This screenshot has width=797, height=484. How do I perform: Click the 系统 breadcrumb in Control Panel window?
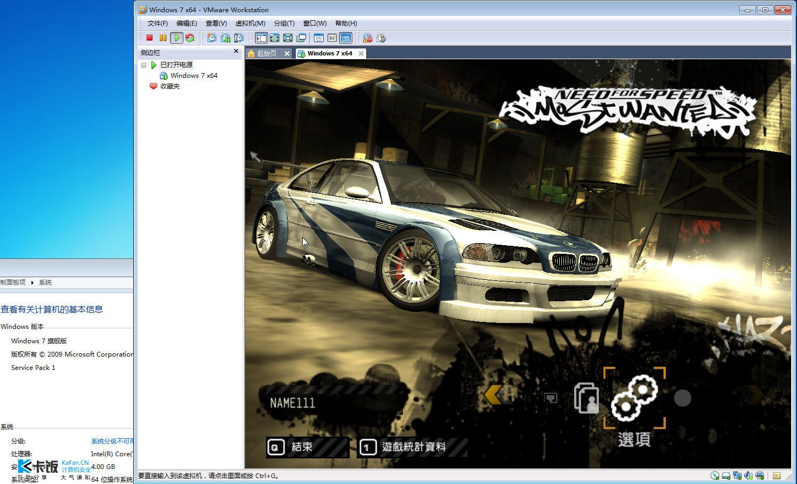[x=45, y=283]
